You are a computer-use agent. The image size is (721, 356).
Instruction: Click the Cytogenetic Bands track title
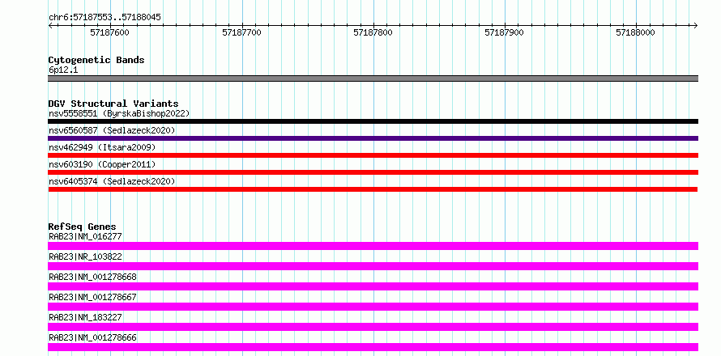[x=96, y=60]
